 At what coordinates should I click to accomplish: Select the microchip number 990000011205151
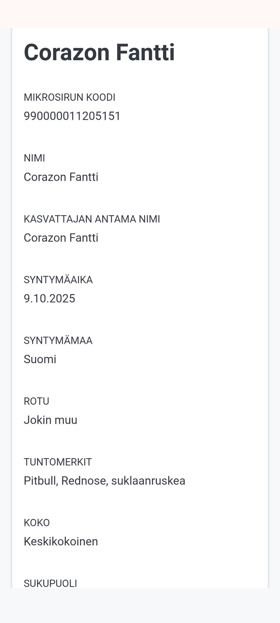tap(72, 116)
